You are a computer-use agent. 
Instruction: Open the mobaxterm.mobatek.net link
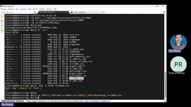coord(97,101)
